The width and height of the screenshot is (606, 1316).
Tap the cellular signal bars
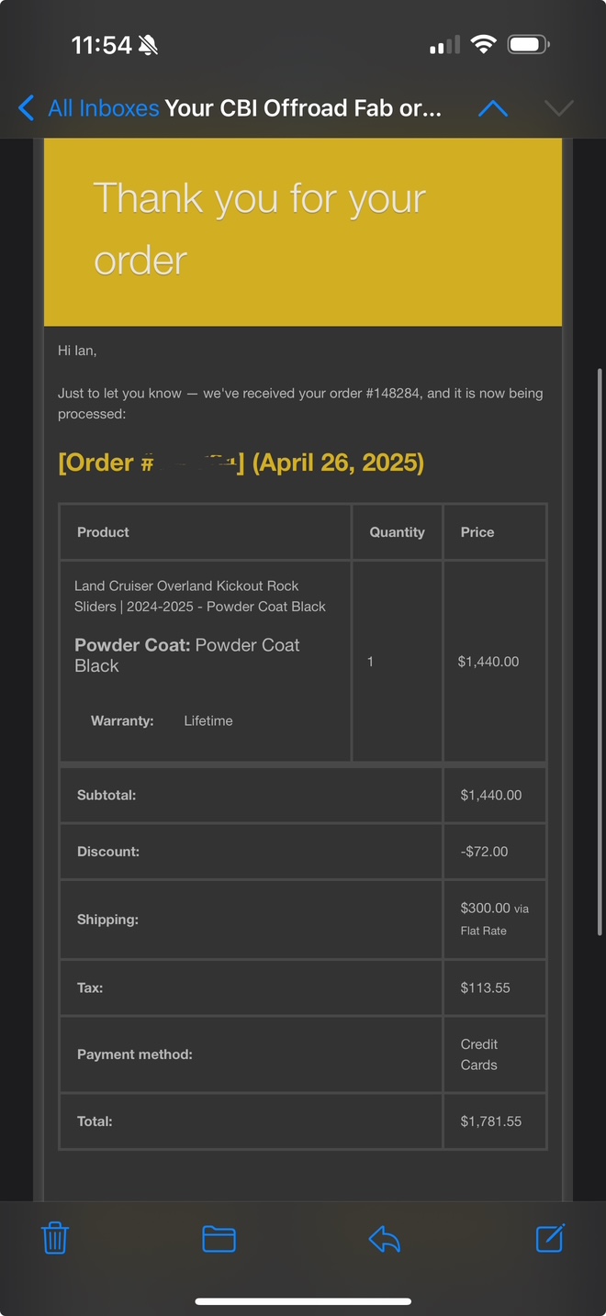(x=444, y=45)
